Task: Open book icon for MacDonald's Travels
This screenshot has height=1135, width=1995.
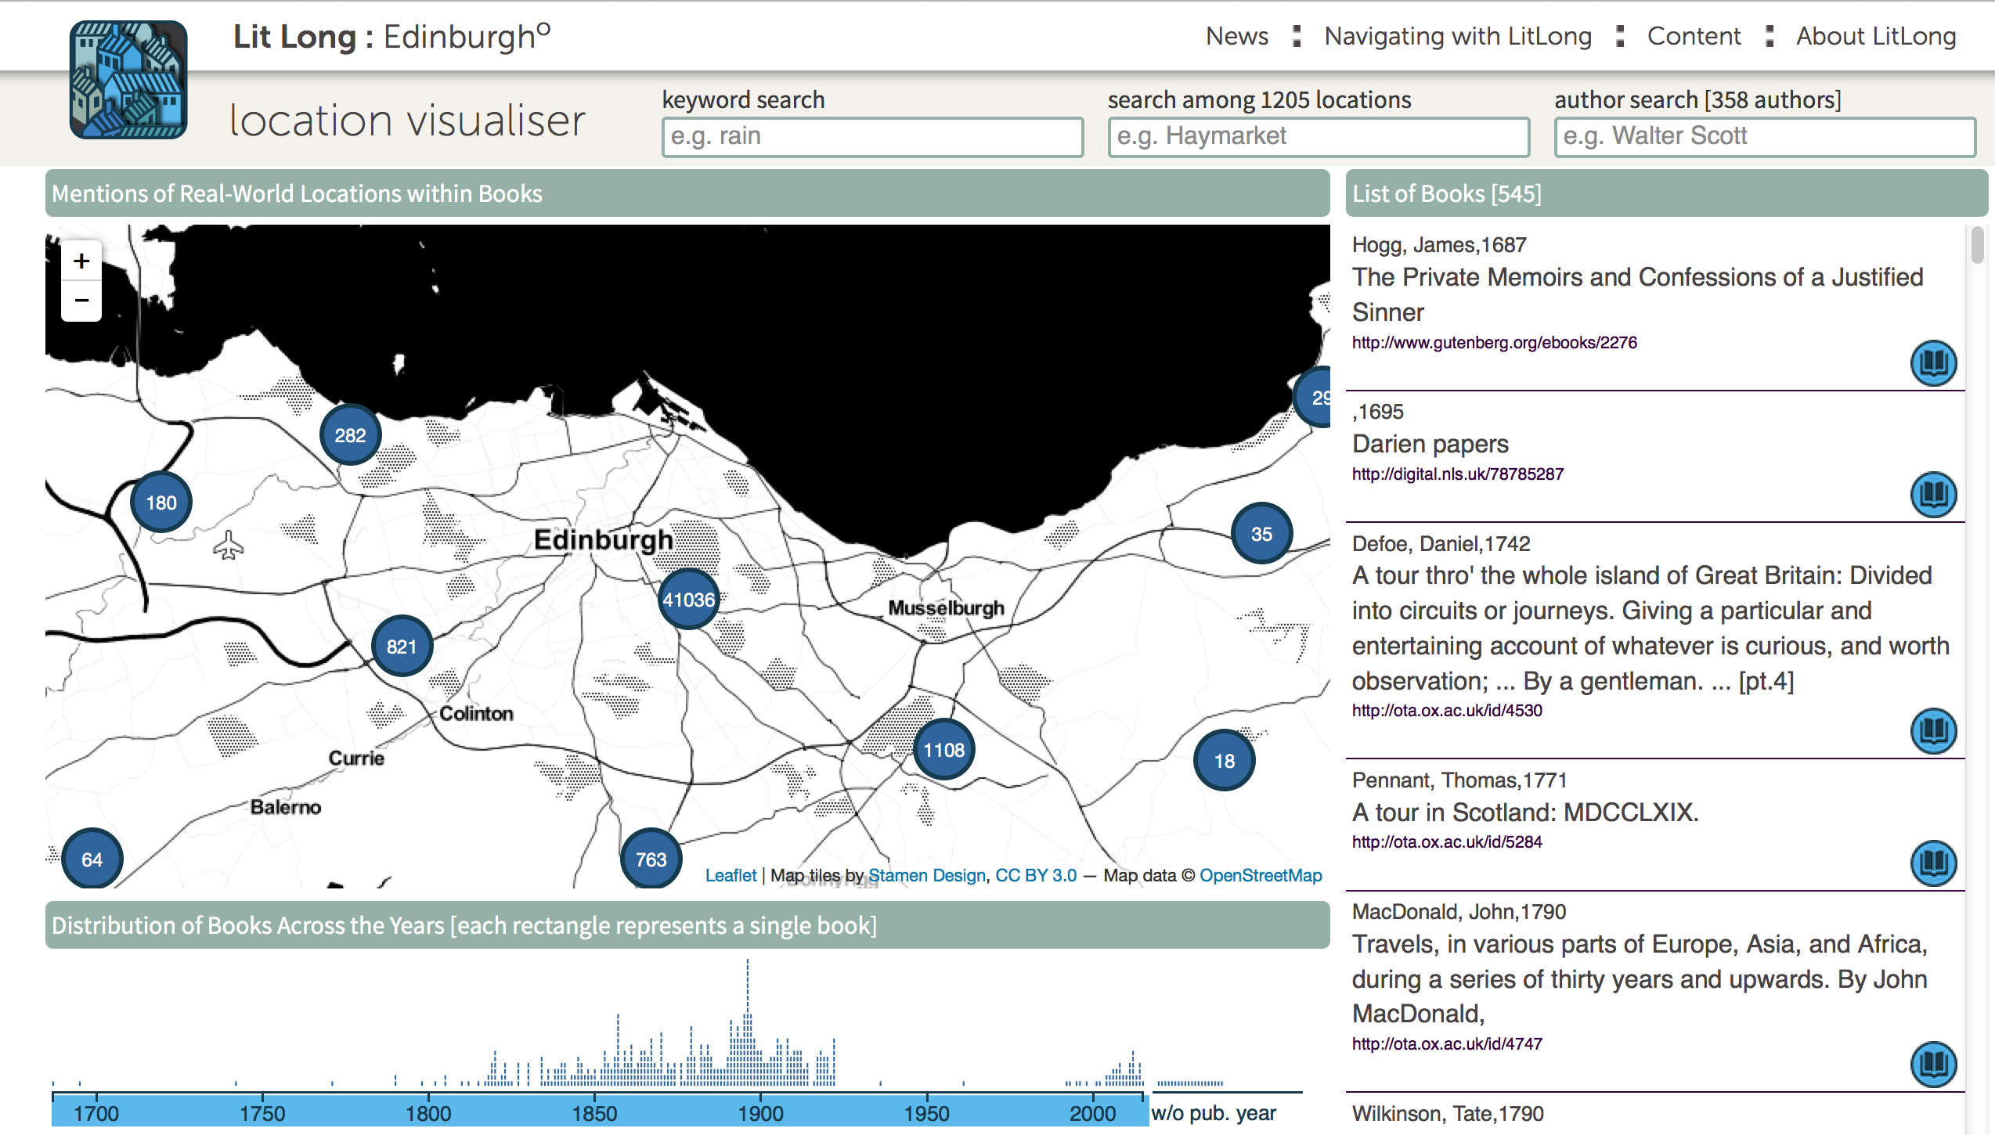Action: tap(1932, 1064)
